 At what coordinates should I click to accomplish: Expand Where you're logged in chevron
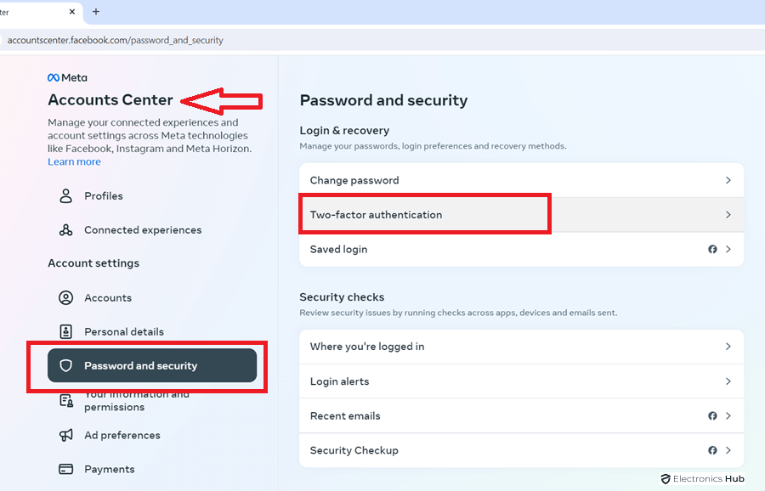728,347
